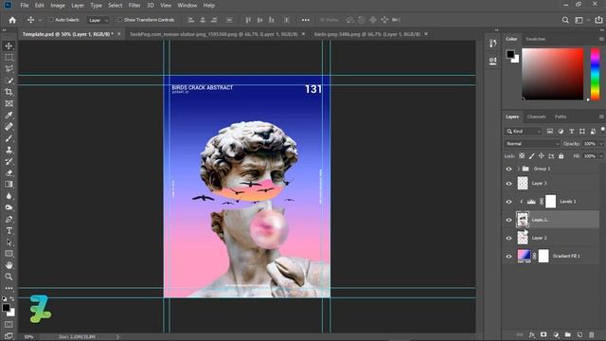Screen dimensions: 606x341
Task: Click the hue slider strip
Action: [x=596, y=74]
